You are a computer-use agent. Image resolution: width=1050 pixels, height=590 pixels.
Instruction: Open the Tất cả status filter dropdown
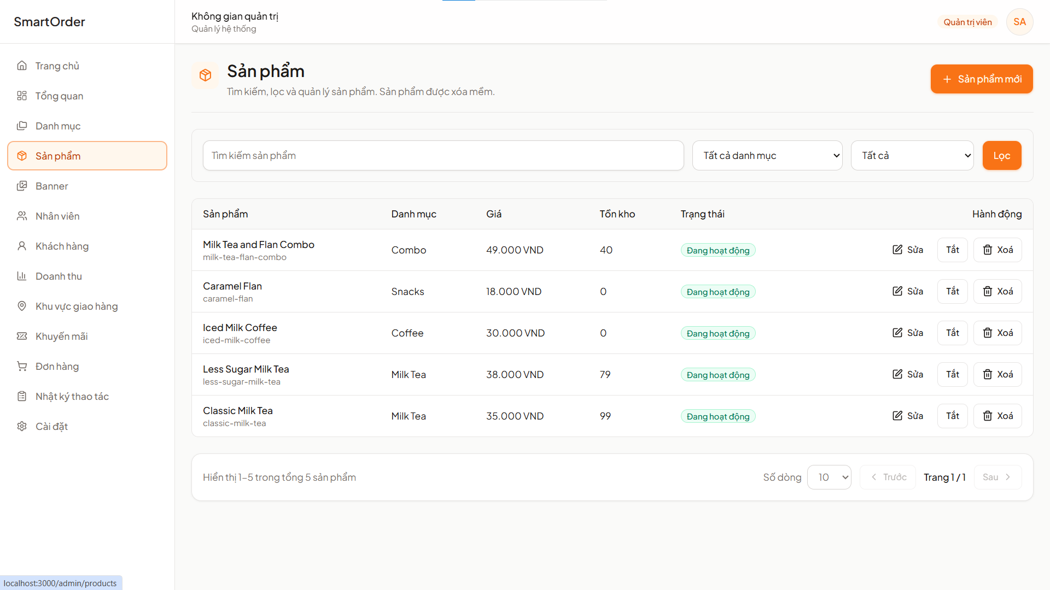point(912,156)
